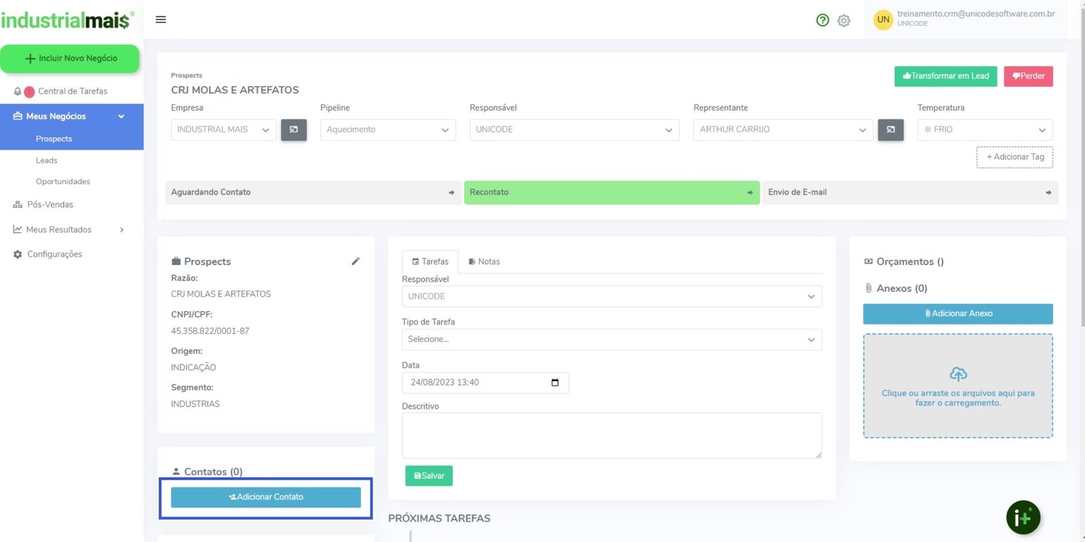
Task: Click the help question mark icon
Action: coord(823,20)
